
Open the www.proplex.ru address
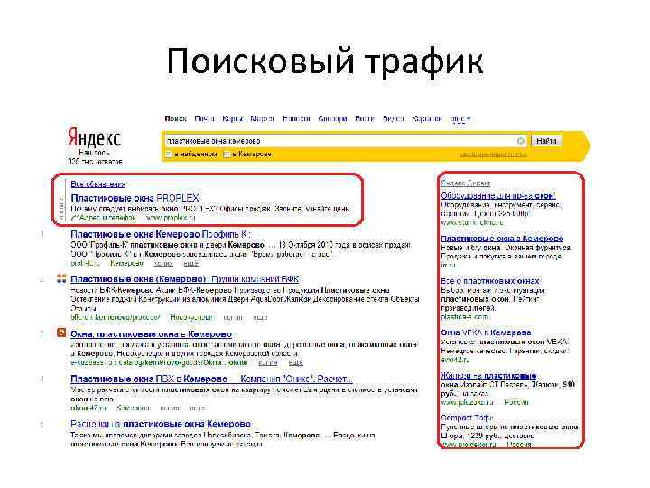(171, 218)
